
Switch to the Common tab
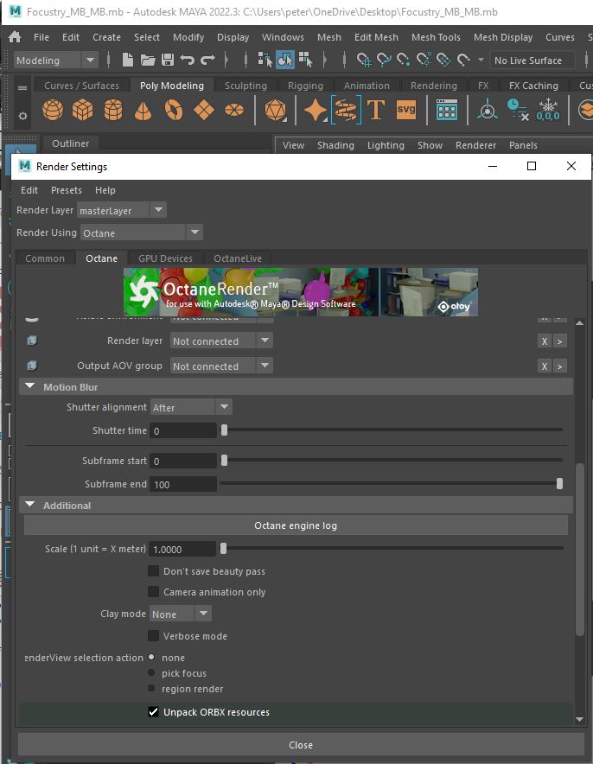45,258
